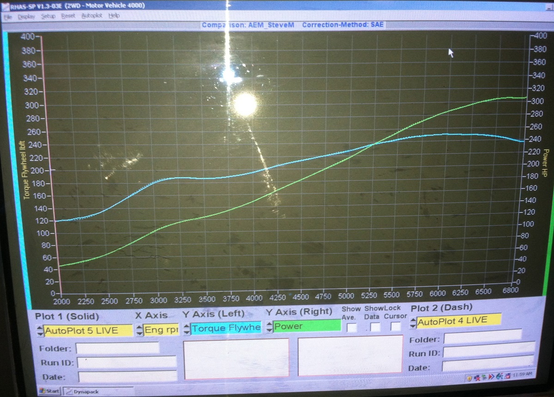
Task: Click the Plot 1 Folder input field
Action: click(x=117, y=348)
